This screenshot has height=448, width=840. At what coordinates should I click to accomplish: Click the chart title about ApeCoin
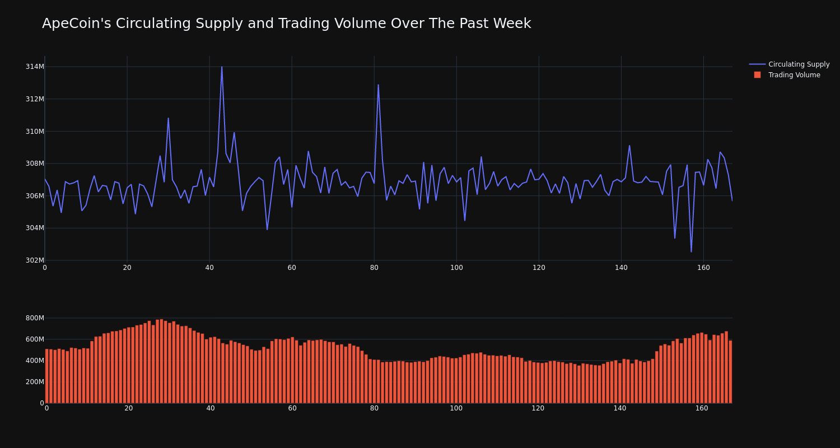[286, 24]
